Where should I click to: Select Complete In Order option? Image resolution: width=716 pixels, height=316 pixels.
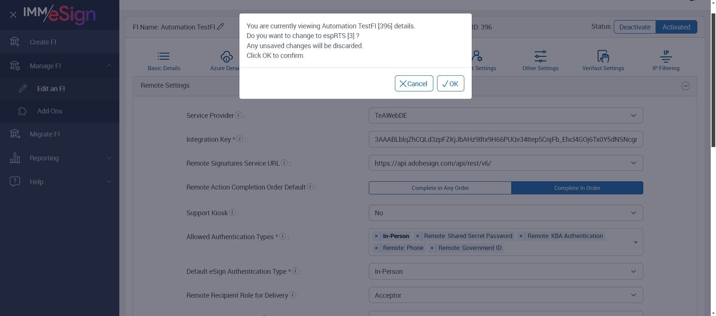tap(577, 188)
